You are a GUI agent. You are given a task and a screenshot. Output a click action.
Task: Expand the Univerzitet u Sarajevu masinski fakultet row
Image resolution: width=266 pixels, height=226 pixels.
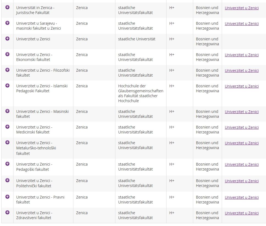[7, 23]
